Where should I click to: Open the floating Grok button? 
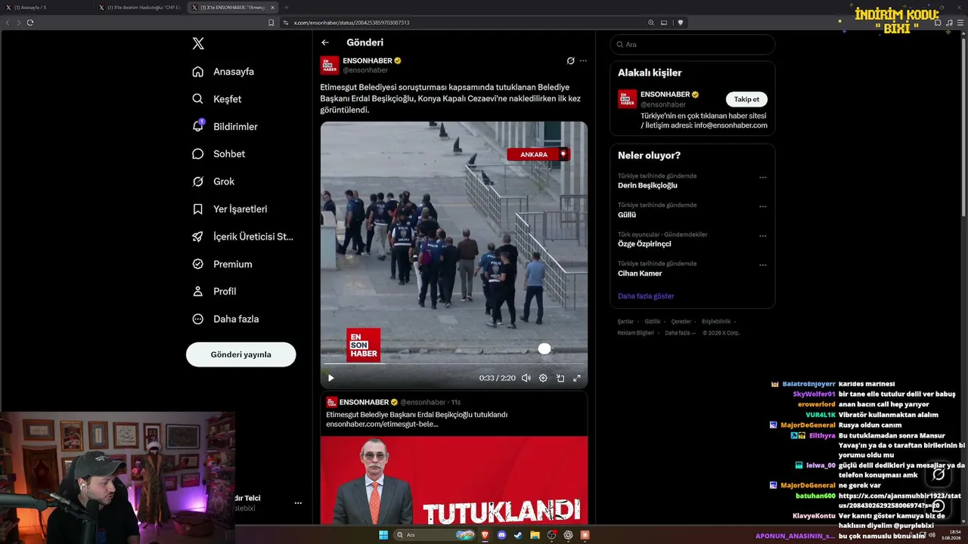[939, 474]
